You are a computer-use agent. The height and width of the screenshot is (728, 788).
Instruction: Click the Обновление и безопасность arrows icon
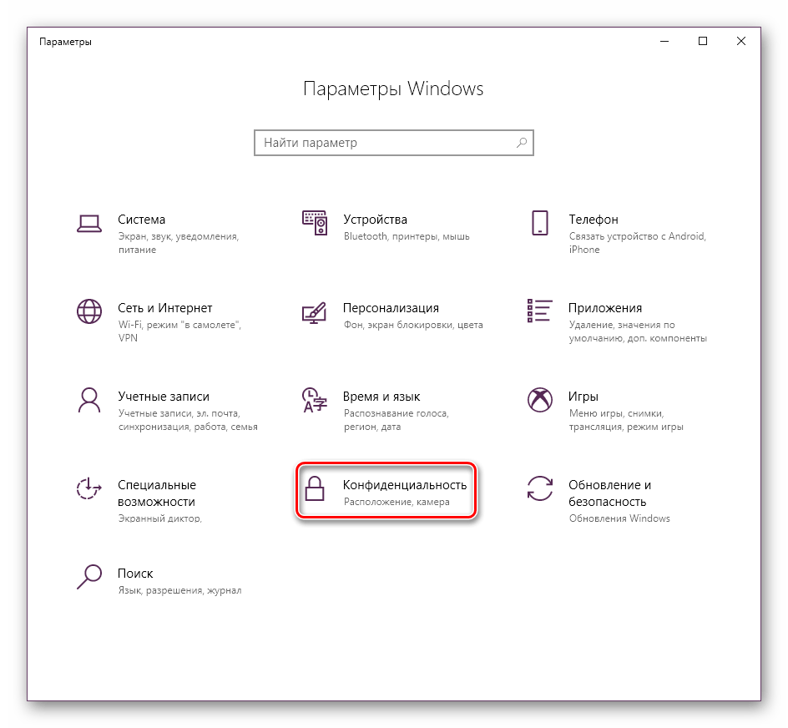tap(539, 488)
